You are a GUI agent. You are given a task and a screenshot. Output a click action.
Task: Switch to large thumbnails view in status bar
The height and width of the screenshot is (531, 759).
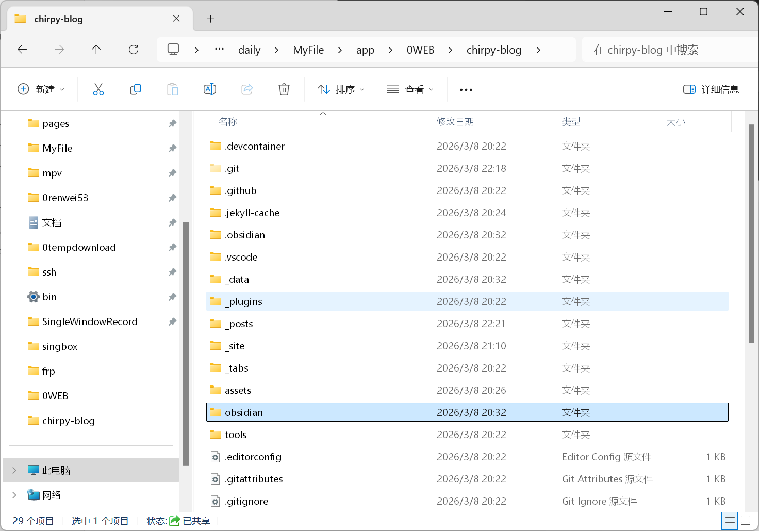pos(746,520)
